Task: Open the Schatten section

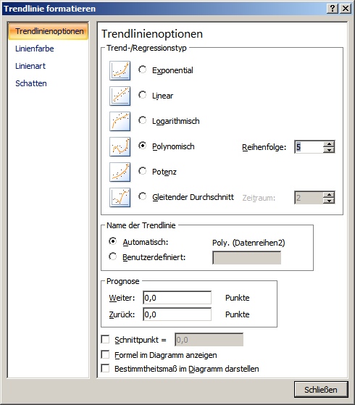Action: [x=31, y=83]
